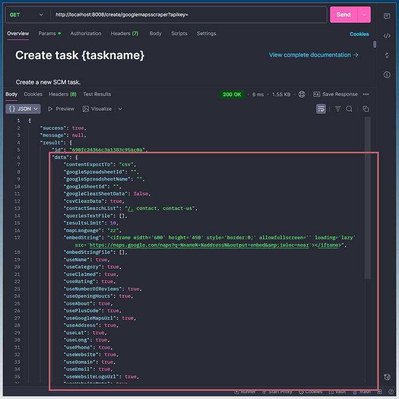The height and width of the screenshot is (399, 399).
Task: Click Save Response button
Action: click(335, 94)
